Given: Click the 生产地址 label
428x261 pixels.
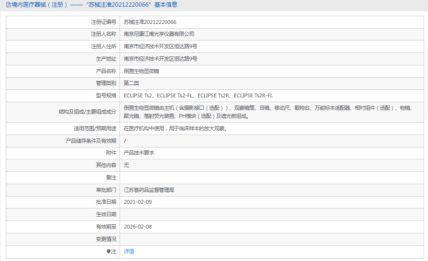Looking at the screenshot, I should click(x=106, y=59).
